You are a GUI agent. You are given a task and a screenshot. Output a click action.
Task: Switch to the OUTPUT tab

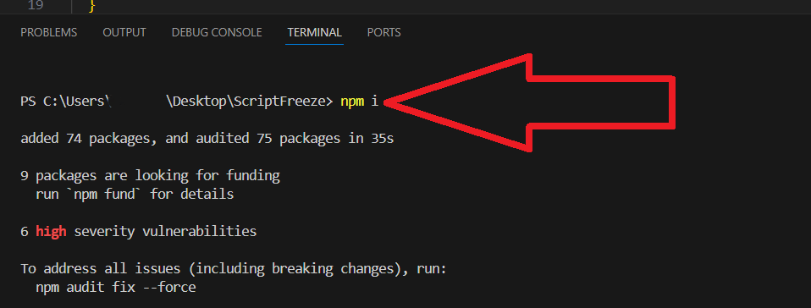coord(124,32)
